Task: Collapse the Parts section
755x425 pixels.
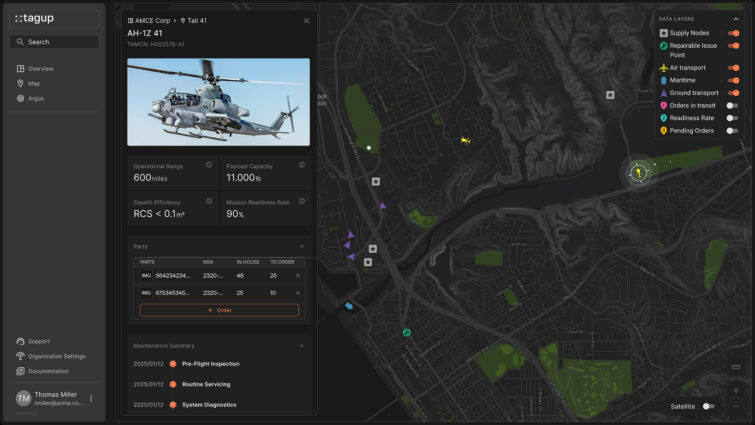Action: point(302,247)
